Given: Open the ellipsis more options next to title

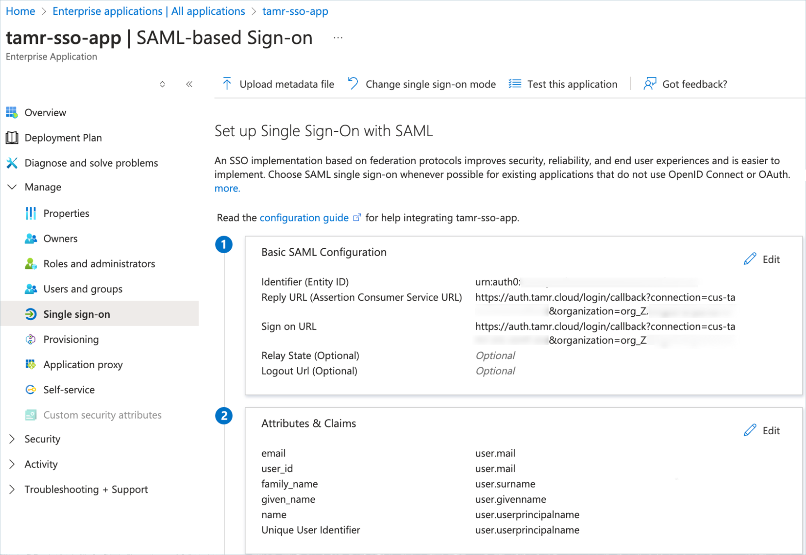Looking at the screenshot, I should 338,38.
